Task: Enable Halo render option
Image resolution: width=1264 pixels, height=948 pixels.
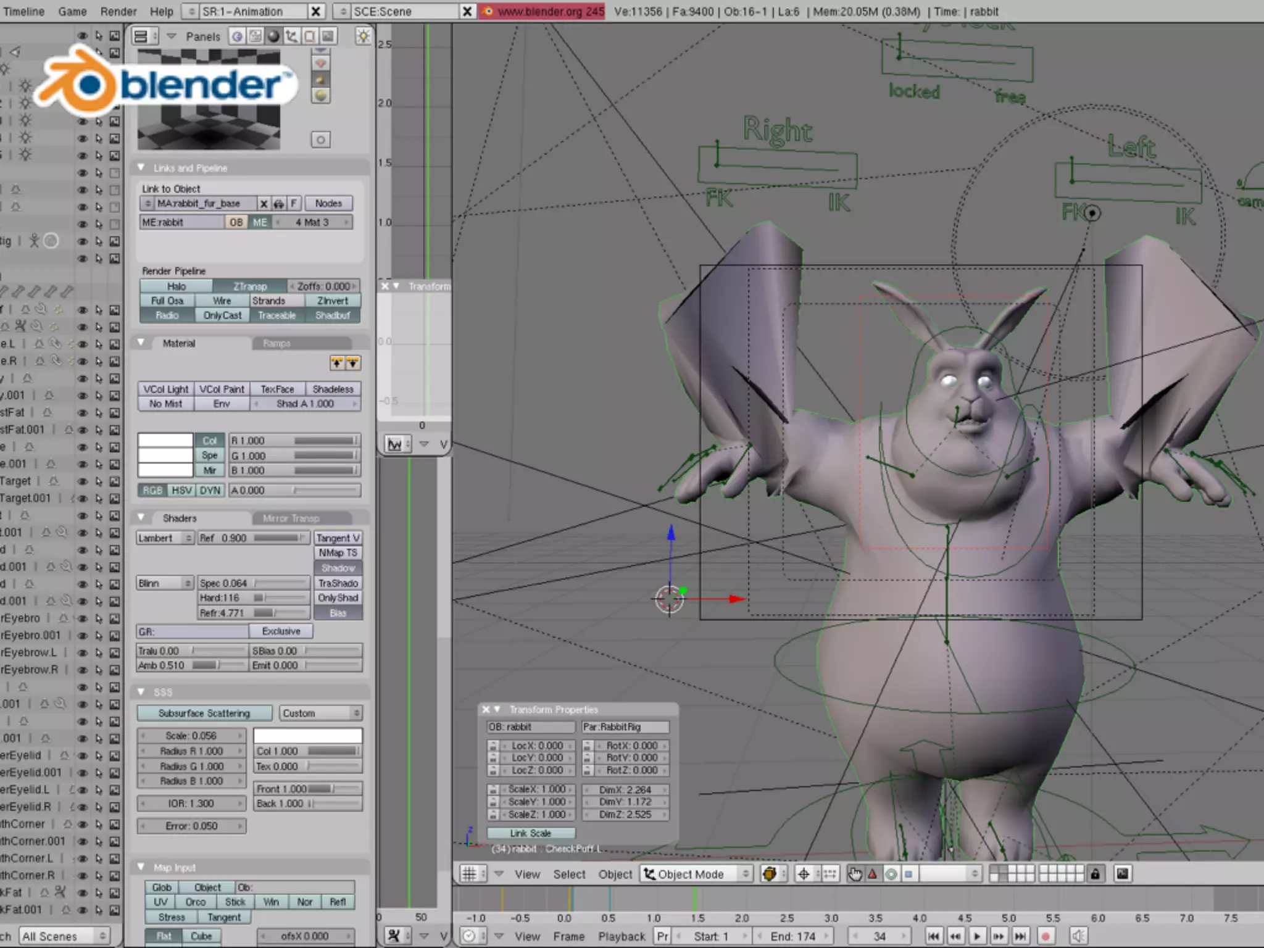Action: point(176,286)
